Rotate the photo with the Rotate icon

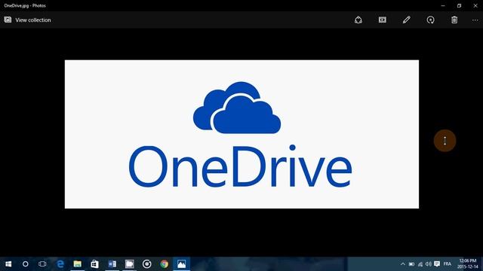[430, 20]
